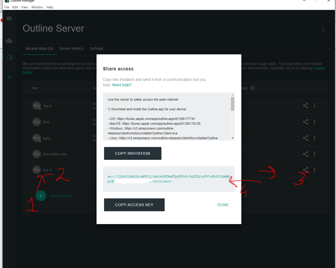Click the share icon for Key 0
Image resolution: width=336 pixels, height=268 pixels.
(305, 105)
